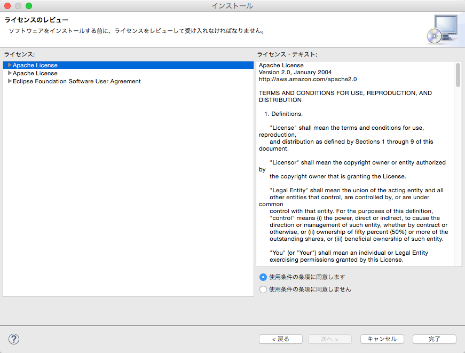Click the green zoom window button
The width and height of the screenshot is (465, 353).
[x=29, y=6]
